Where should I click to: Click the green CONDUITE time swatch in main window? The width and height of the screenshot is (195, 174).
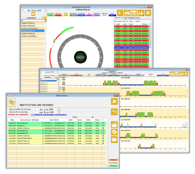click(x=50, y=15)
